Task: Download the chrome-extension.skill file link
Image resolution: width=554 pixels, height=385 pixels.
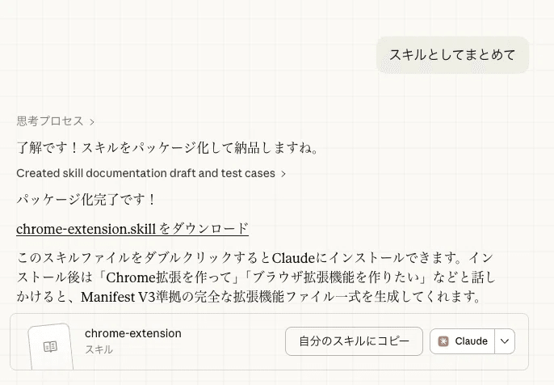Action: click(86, 229)
